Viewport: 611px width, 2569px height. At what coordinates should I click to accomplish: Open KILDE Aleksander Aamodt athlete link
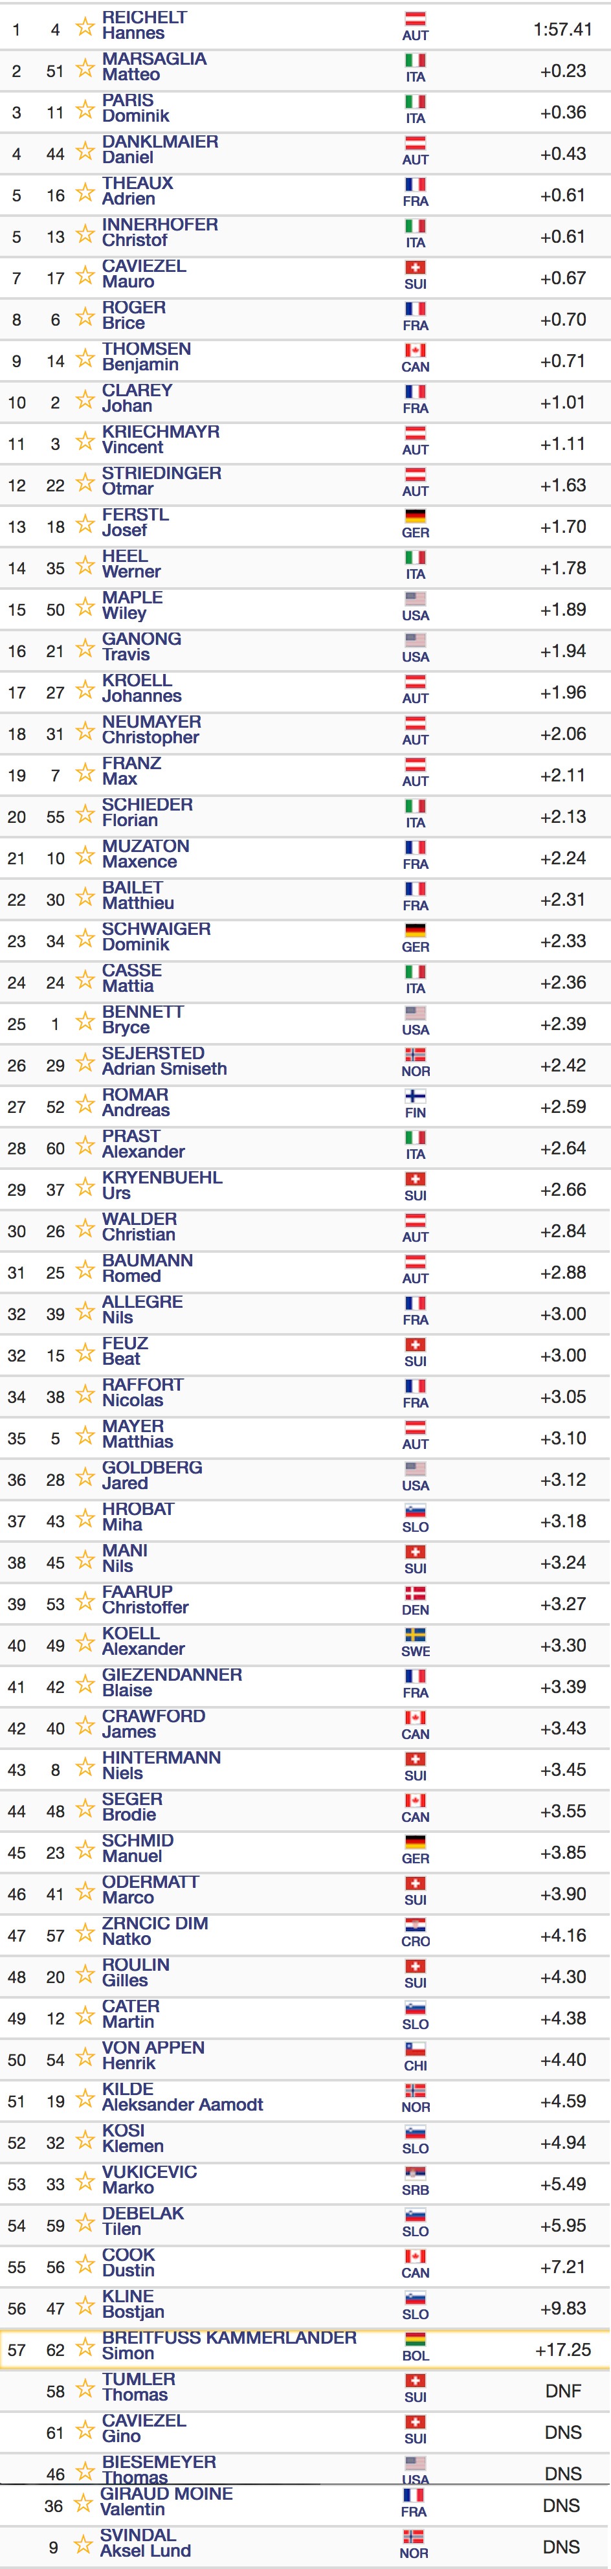183,2097
